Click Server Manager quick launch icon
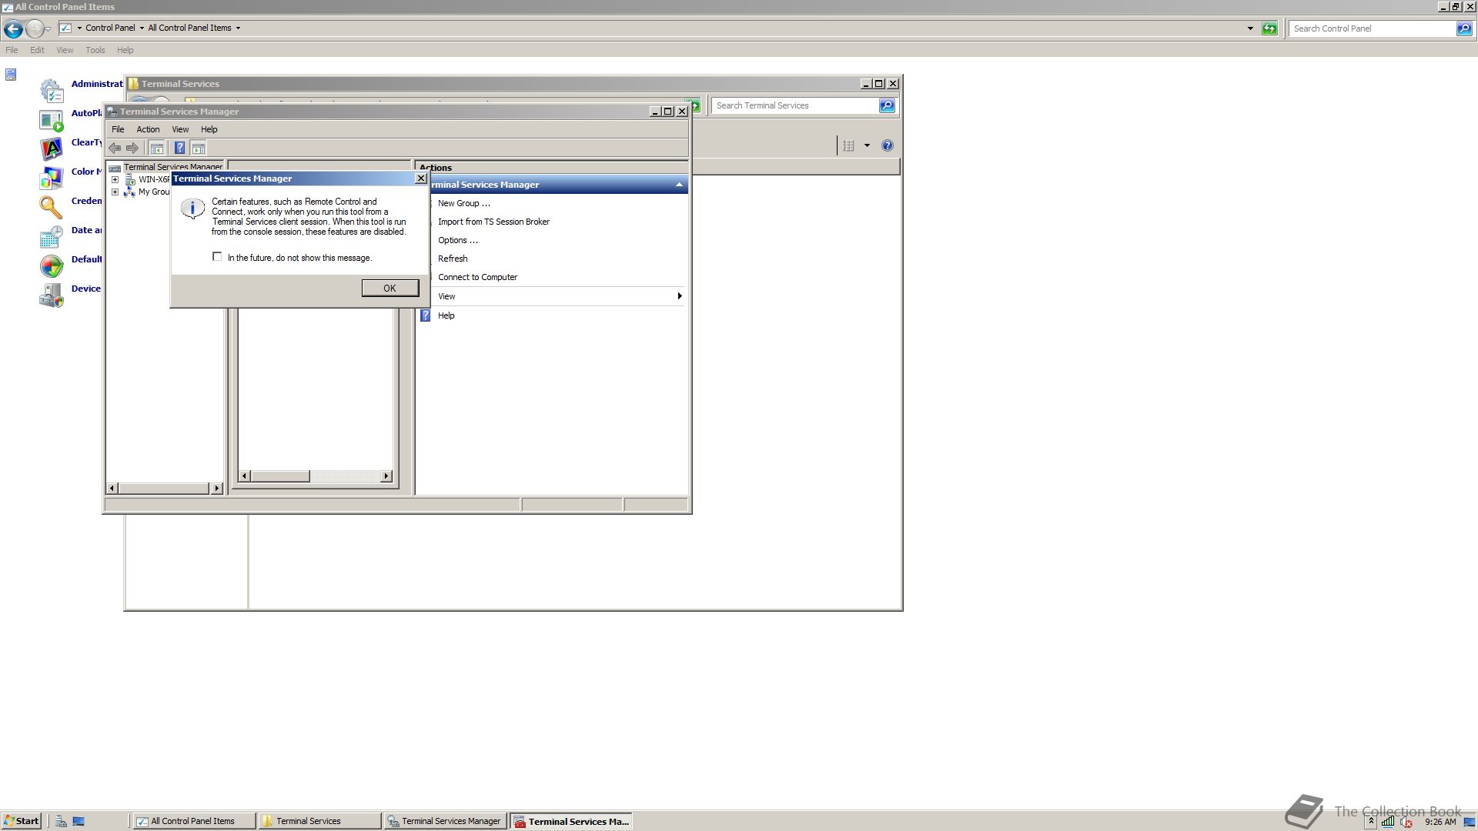 (x=61, y=821)
